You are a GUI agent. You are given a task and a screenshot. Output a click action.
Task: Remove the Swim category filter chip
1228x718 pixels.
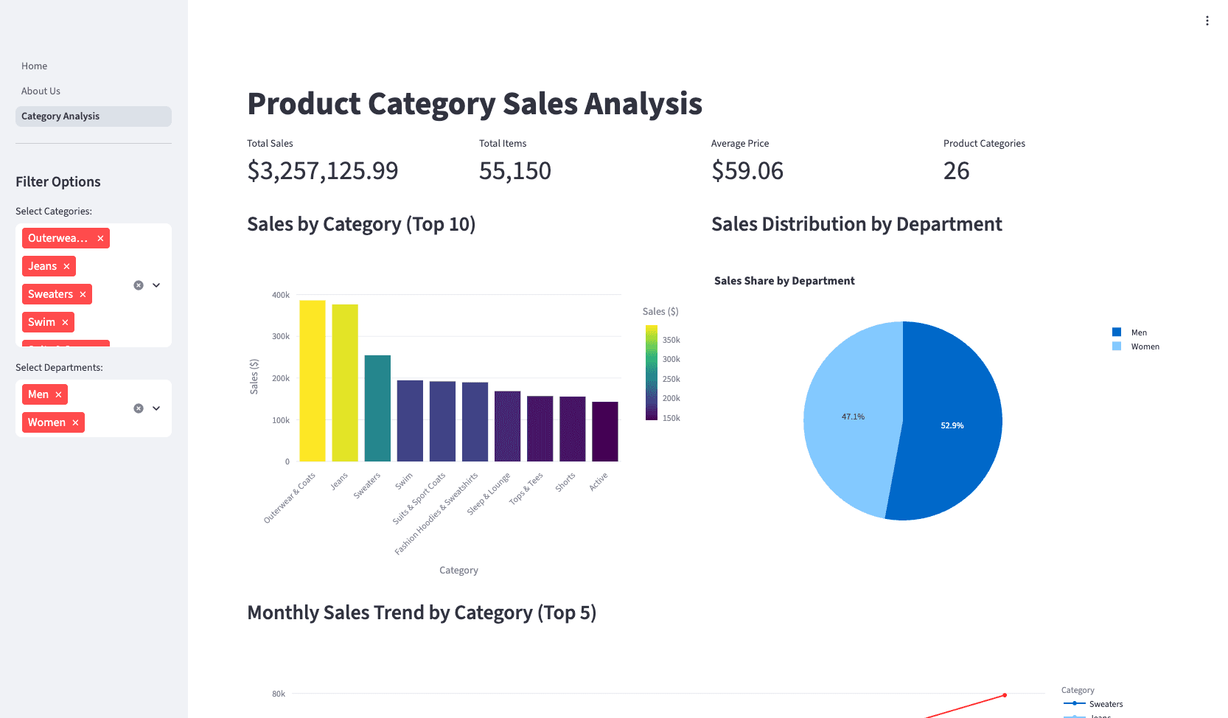coord(66,322)
